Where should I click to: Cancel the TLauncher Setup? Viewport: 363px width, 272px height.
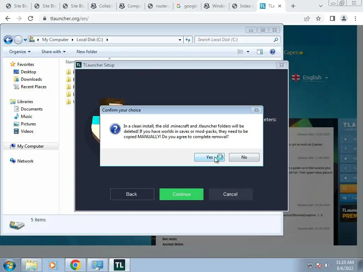point(230,194)
